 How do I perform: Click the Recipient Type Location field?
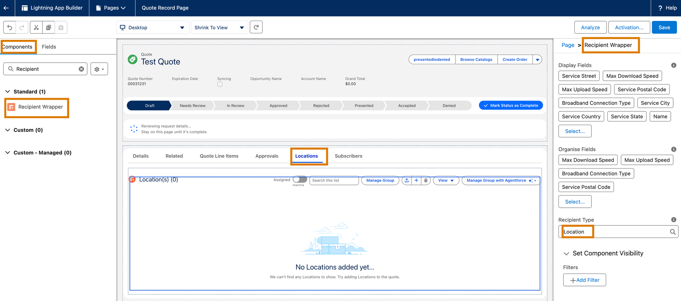click(x=618, y=232)
